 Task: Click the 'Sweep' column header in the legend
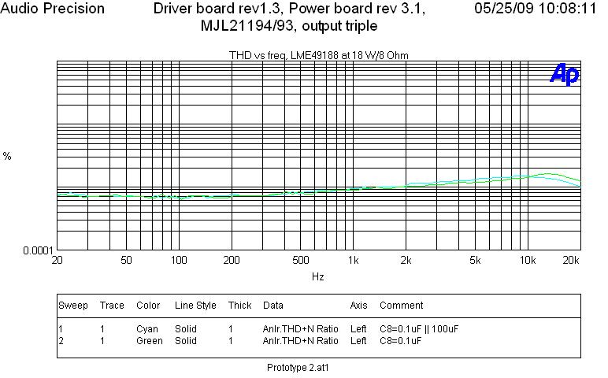[x=73, y=306]
